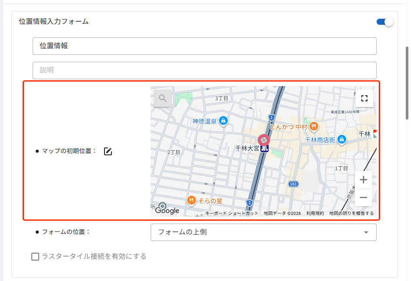This screenshot has width=411, height=281.
Task: Click the 千林大宮 station icon
Action: tap(264, 149)
